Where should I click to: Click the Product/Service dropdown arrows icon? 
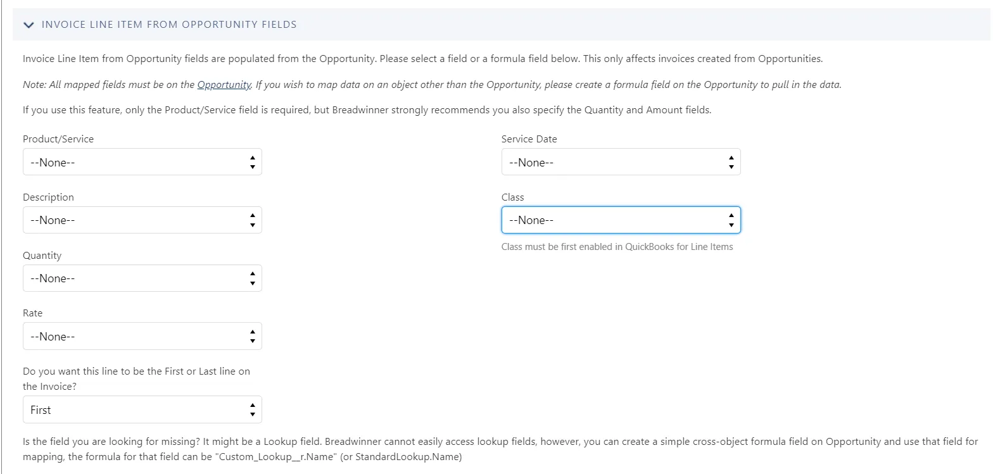[x=253, y=162]
